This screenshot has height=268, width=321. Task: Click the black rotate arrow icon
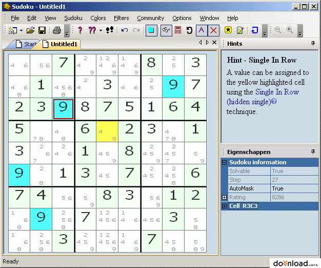click(189, 30)
